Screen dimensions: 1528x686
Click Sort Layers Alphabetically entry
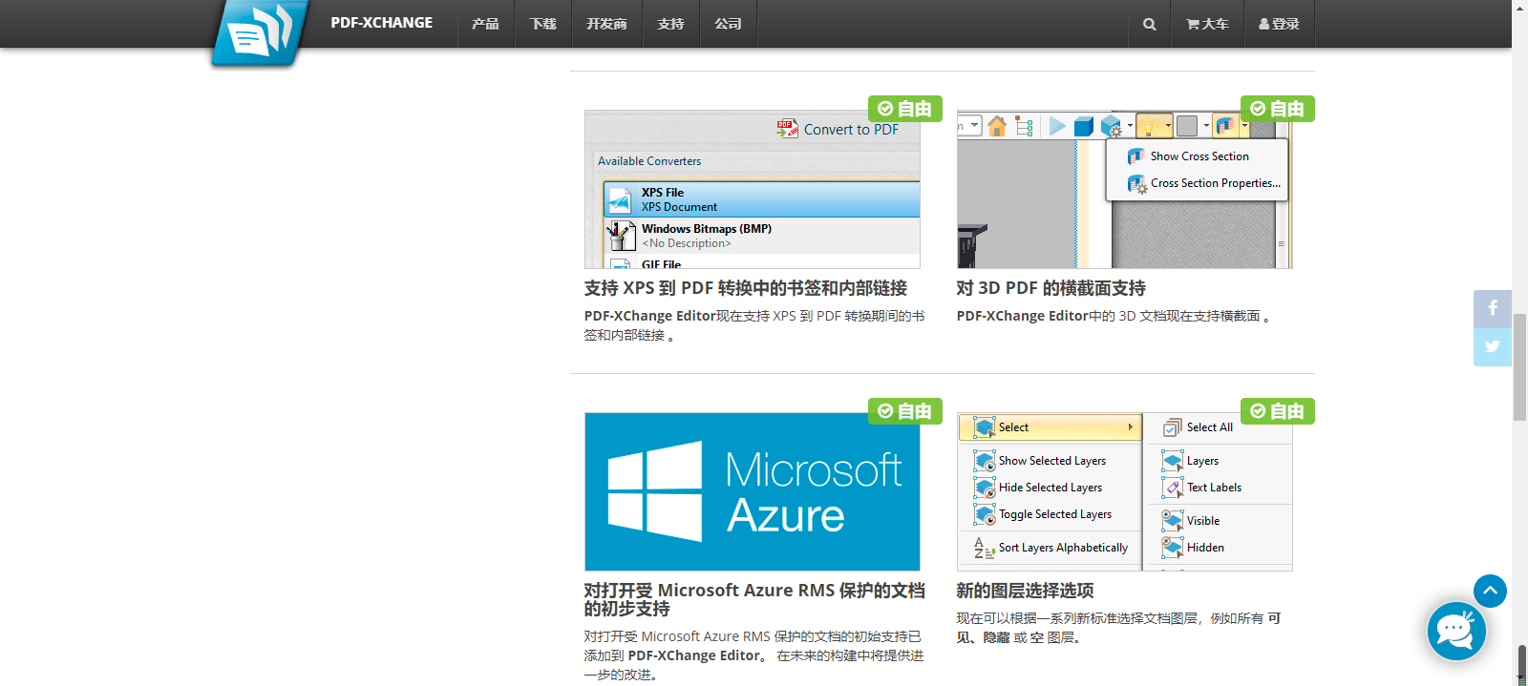click(x=1050, y=548)
